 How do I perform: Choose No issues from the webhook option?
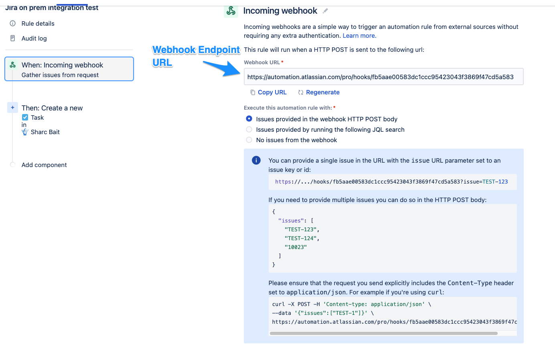pos(249,140)
